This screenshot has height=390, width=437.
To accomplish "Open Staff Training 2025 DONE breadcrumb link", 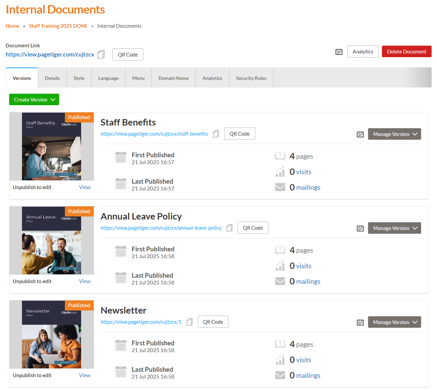I will 58,26.
